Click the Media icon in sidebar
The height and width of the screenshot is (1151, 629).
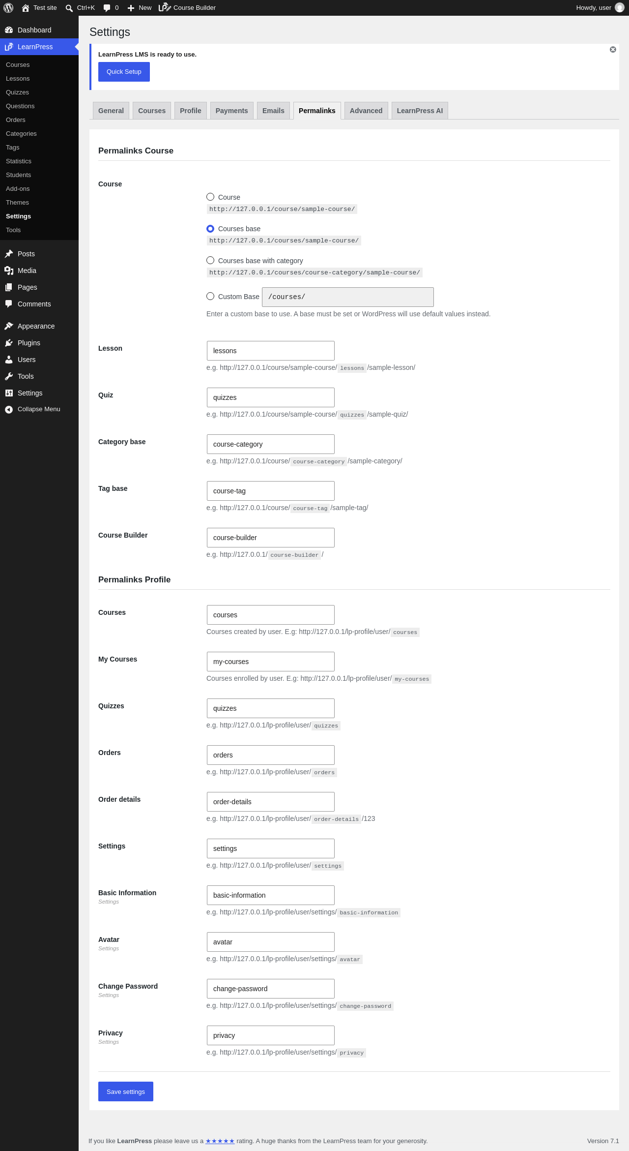coord(9,271)
